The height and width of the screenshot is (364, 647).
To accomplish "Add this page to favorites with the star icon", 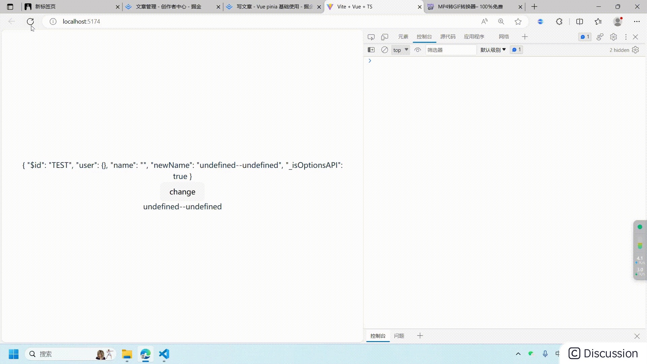I will pos(518,22).
